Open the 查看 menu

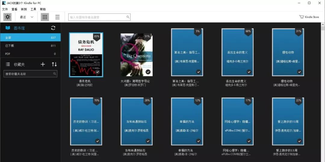[14, 9]
